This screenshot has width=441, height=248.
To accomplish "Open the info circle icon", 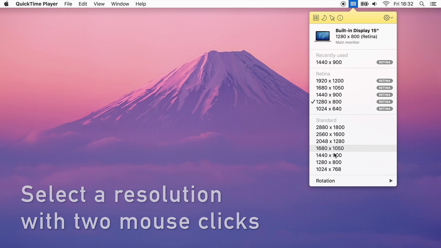I will (340, 18).
